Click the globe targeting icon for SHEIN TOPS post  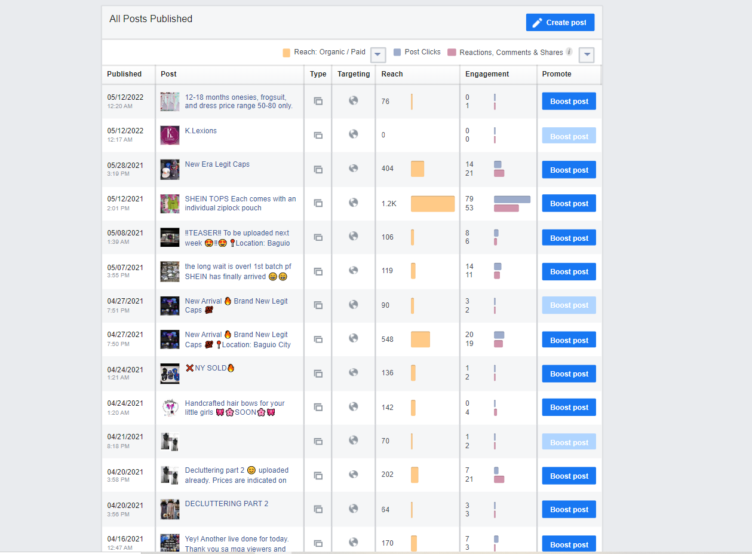pos(354,202)
